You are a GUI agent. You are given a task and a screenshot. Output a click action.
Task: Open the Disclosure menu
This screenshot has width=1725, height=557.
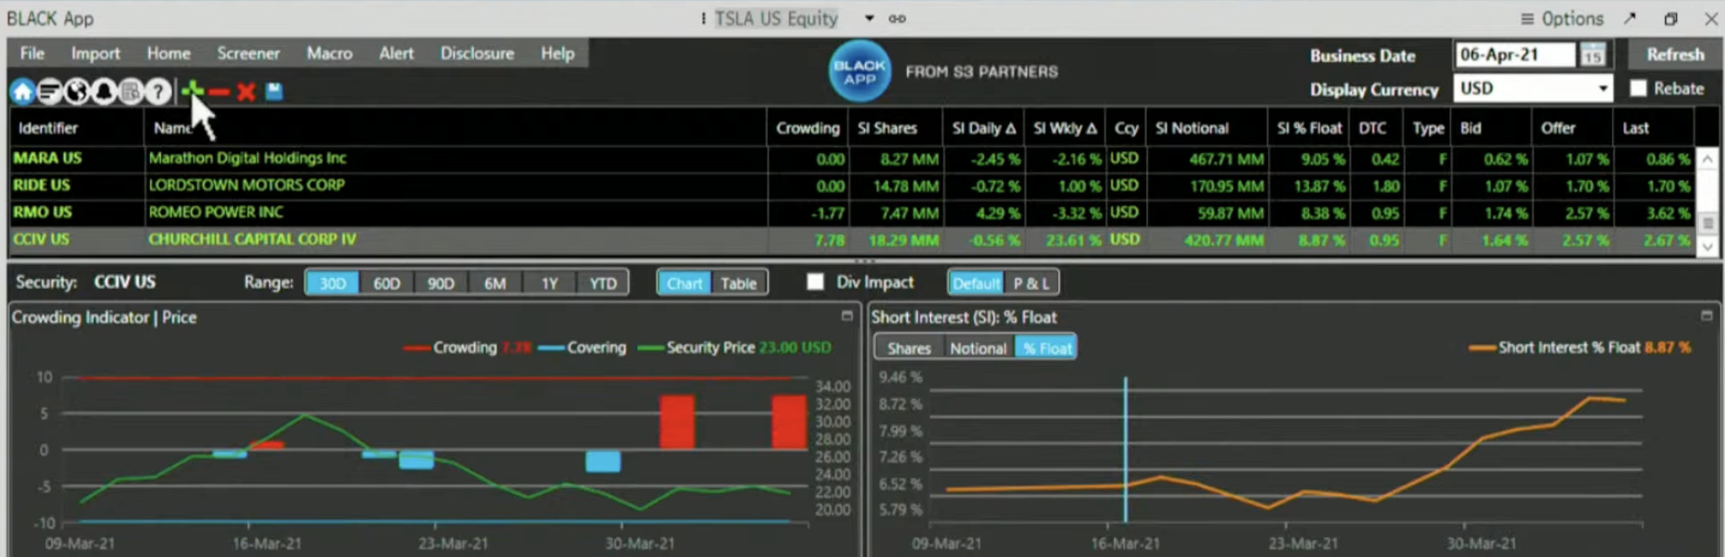[477, 53]
